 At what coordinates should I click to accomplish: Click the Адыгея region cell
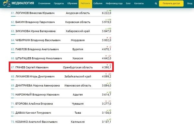tap(78, 95)
